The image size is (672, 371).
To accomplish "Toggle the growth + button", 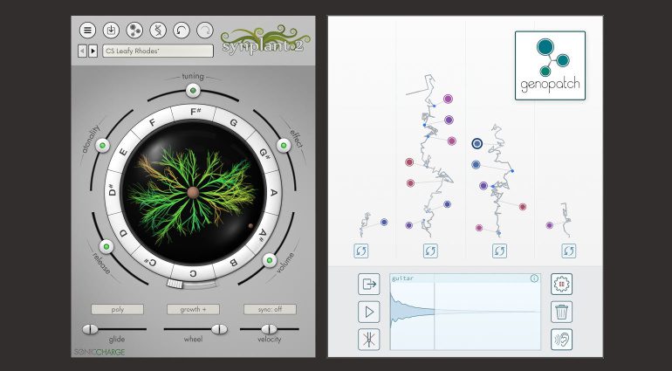I will [193, 309].
